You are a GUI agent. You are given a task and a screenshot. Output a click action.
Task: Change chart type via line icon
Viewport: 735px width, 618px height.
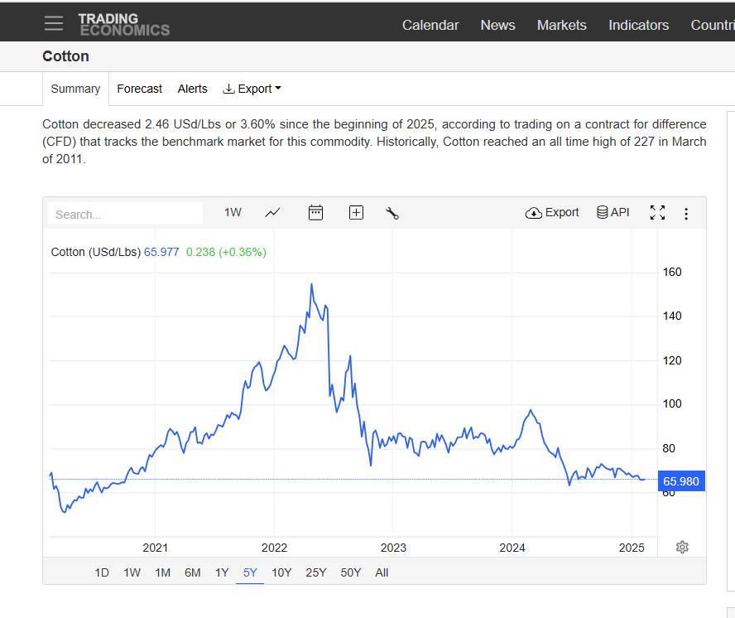click(x=272, y=213)
